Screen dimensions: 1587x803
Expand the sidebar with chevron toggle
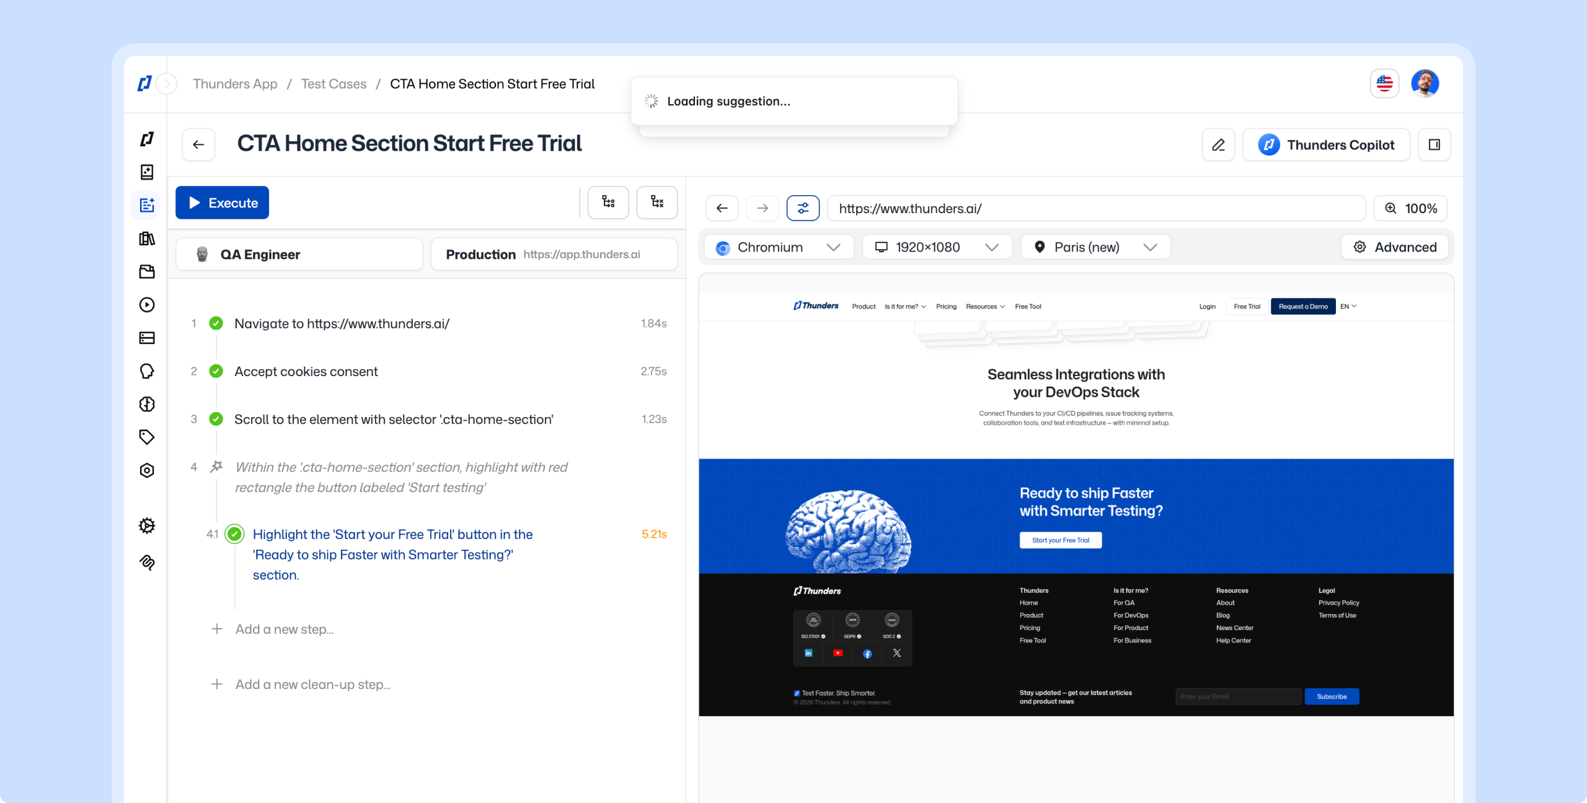point(166,84)
